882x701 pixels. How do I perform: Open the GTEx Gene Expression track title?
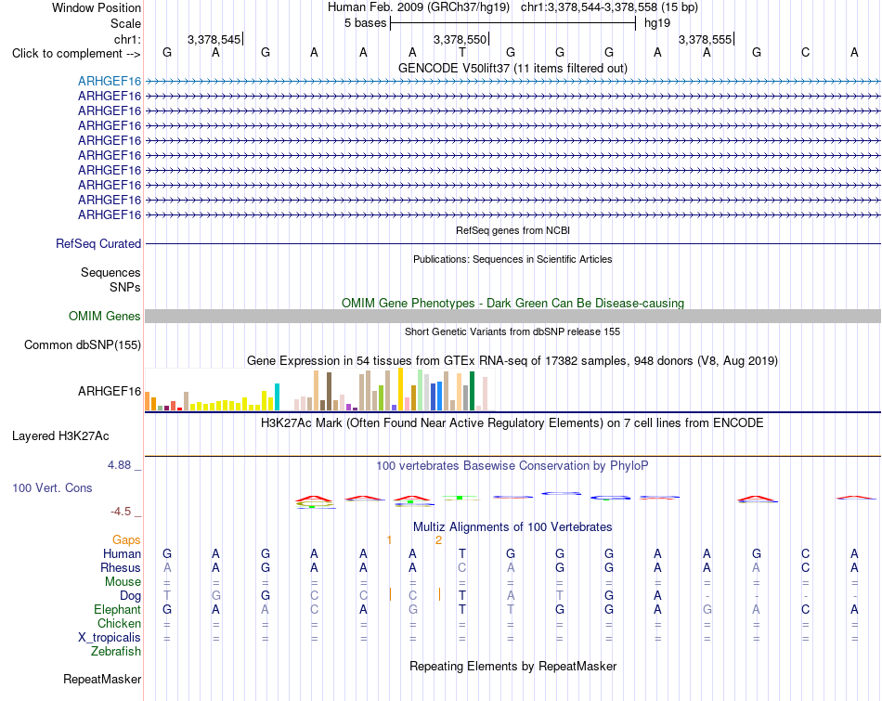[x=512, y=360]
